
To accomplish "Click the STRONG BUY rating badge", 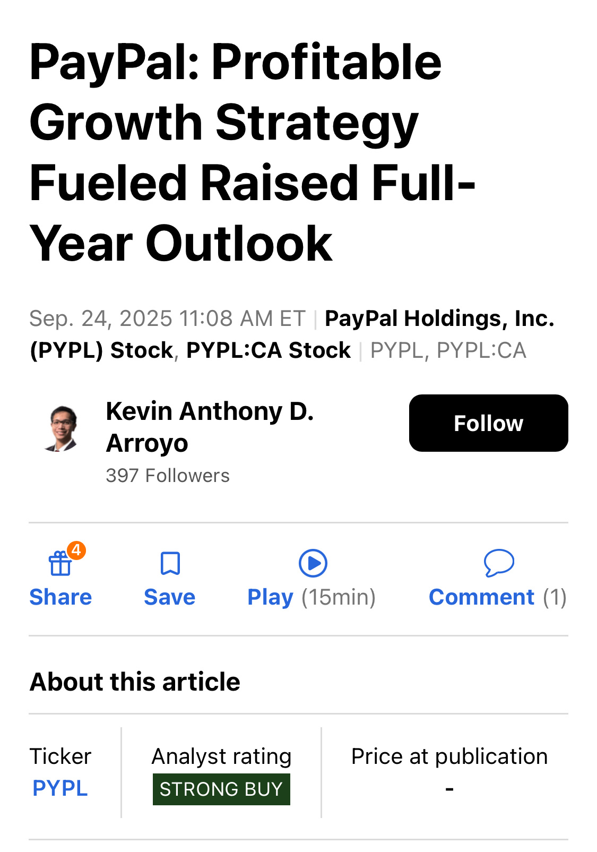I will tap(221, 789).
